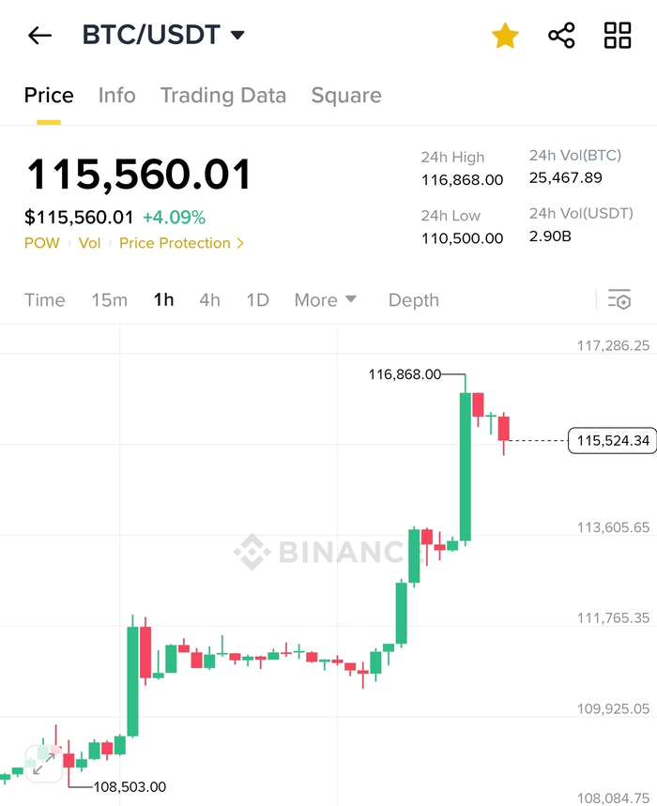Viewport: 657px width, 806px height.
Task: Select the 1D interval
Action: (x=257, y=299)
